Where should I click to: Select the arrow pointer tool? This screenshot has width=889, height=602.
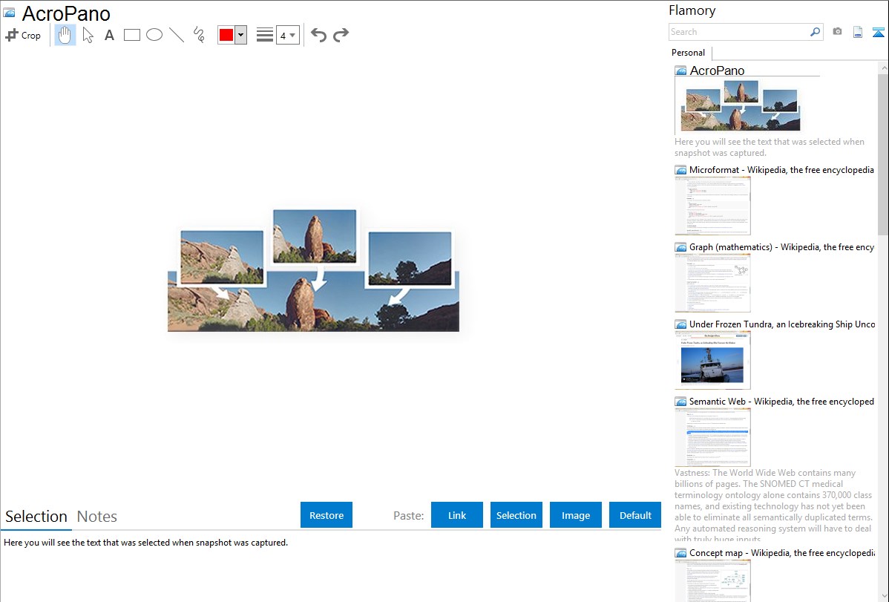point(88,35)
